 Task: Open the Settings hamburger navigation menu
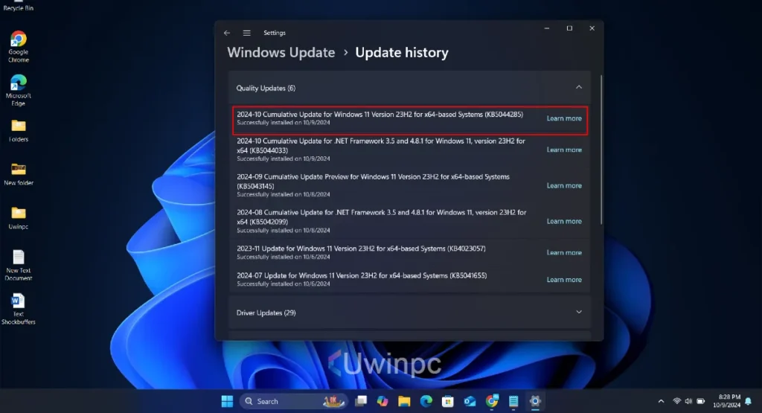[247, 33]
